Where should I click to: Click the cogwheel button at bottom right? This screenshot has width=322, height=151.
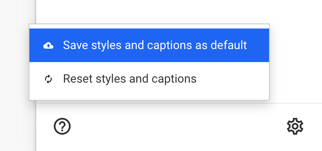[295, 126]
